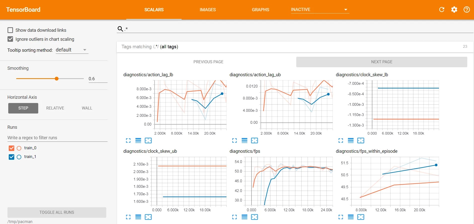
Task: Toggle y-axis log scale for fps_within_episode
Action: 351,217
